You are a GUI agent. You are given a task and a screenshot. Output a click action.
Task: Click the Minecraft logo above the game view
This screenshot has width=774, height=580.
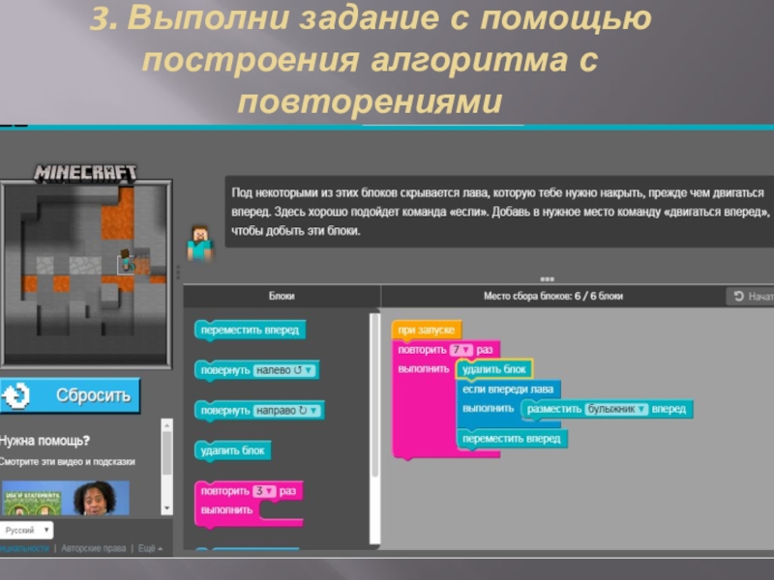pyautogui.click(x=85, y=173)
